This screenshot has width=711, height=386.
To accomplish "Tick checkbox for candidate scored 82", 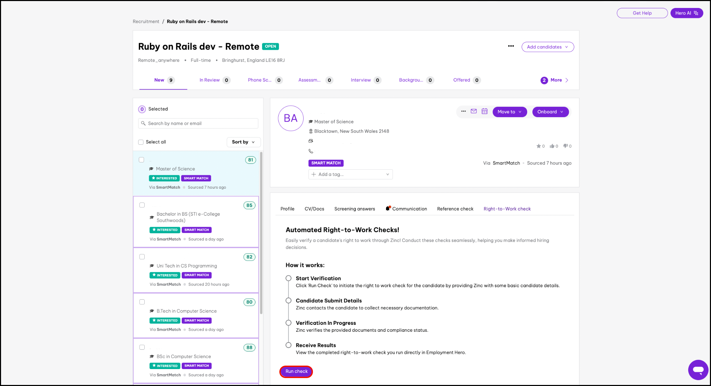I will pyautogui.click(x=142, y=257).
